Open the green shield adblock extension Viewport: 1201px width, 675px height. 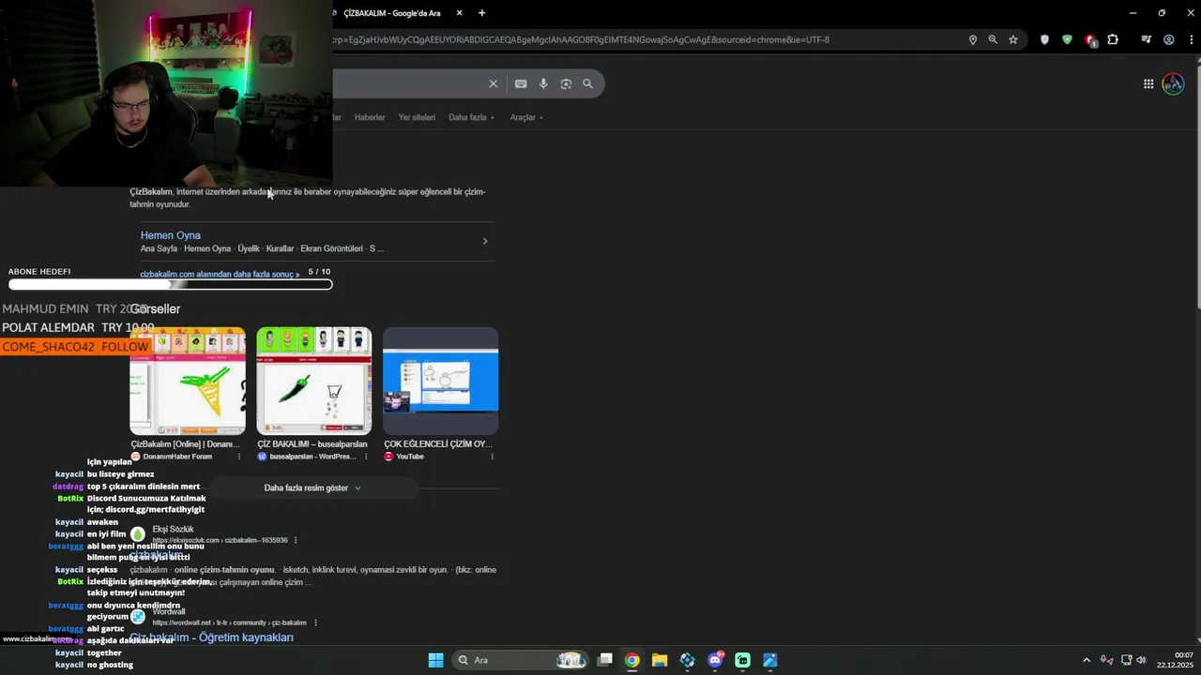coord(1067,39)
